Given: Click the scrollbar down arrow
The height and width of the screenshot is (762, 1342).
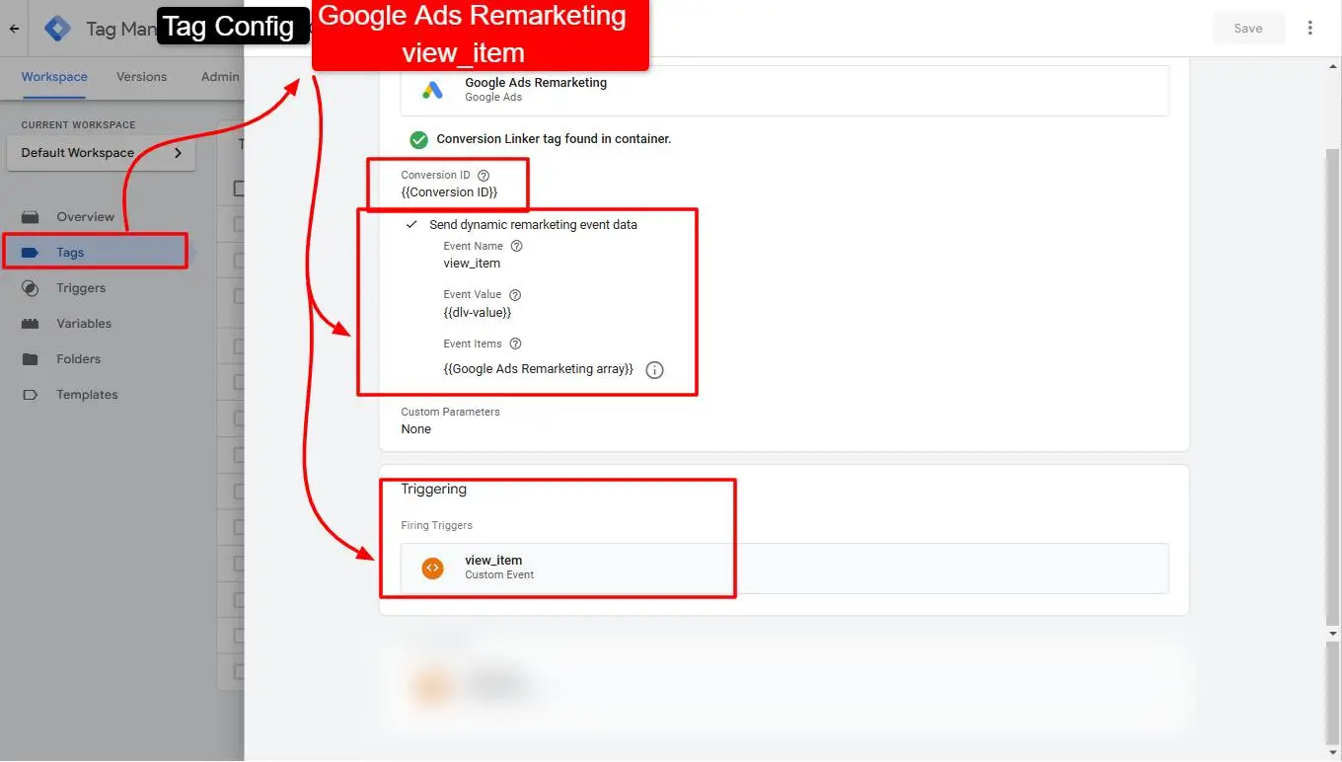Looking at the screenshot, I should [1333, 633].
